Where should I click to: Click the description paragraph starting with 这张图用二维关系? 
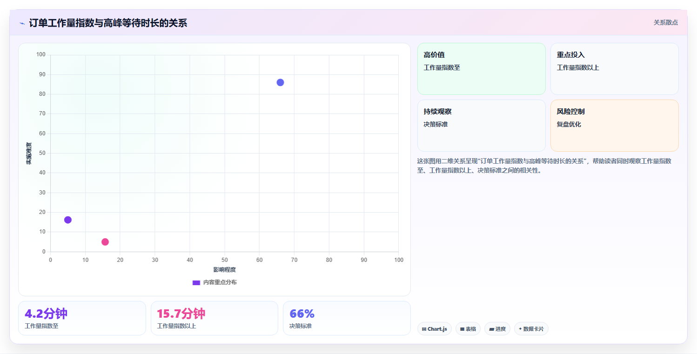pyautogui.click(x=544, y=166)
